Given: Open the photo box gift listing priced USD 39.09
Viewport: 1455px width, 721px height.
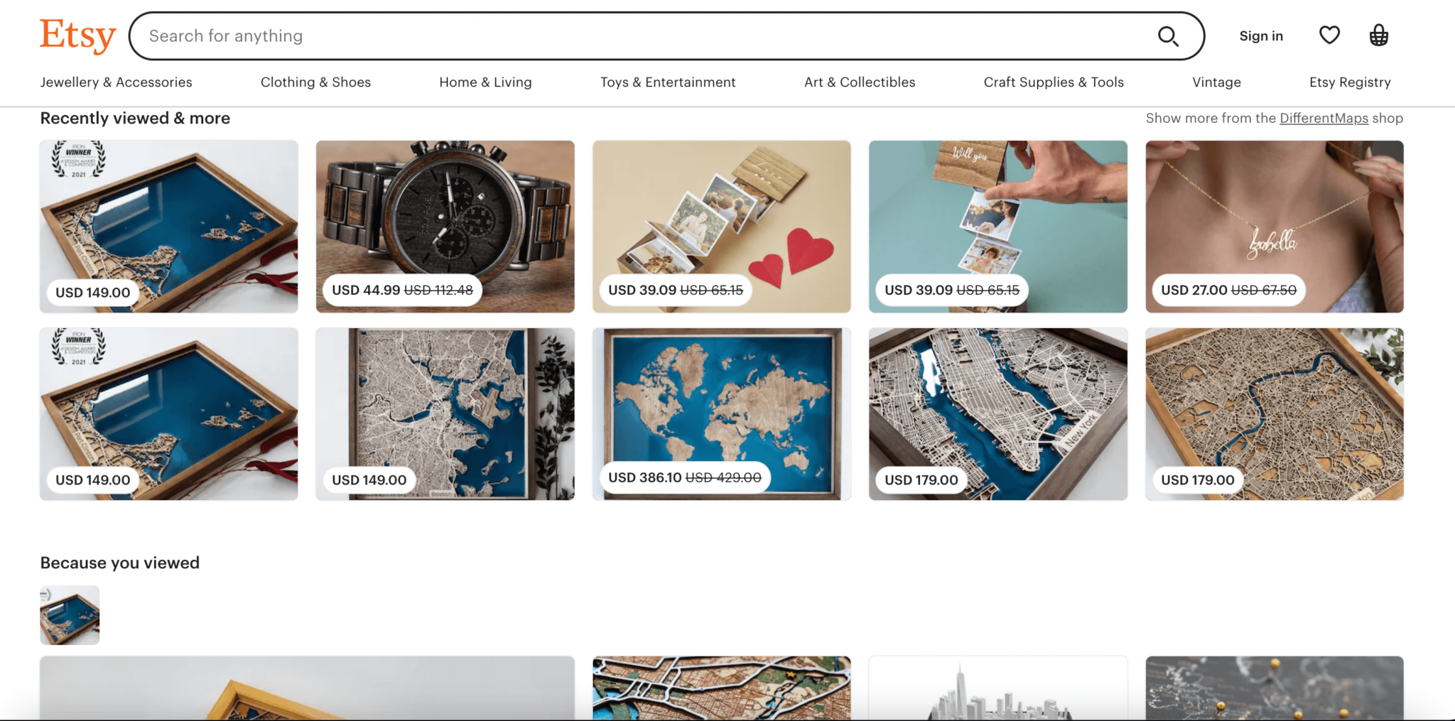Looking at the screenshot, I should coord(721,226).
